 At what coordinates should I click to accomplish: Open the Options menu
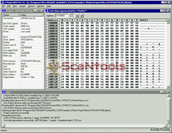(x=31, y=6)
